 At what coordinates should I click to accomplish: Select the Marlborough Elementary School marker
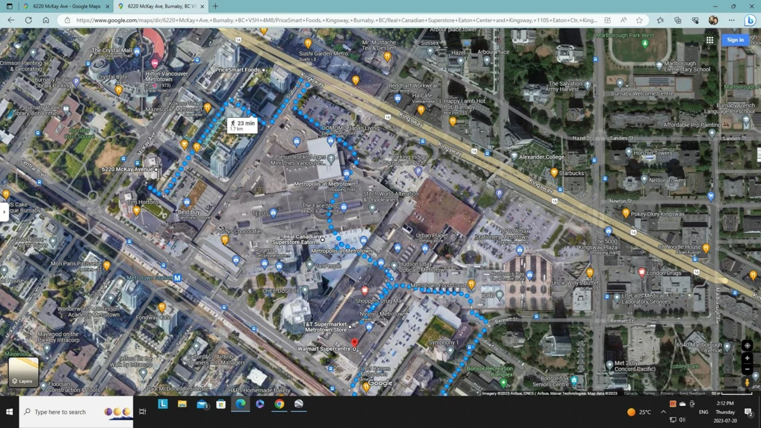660,65
